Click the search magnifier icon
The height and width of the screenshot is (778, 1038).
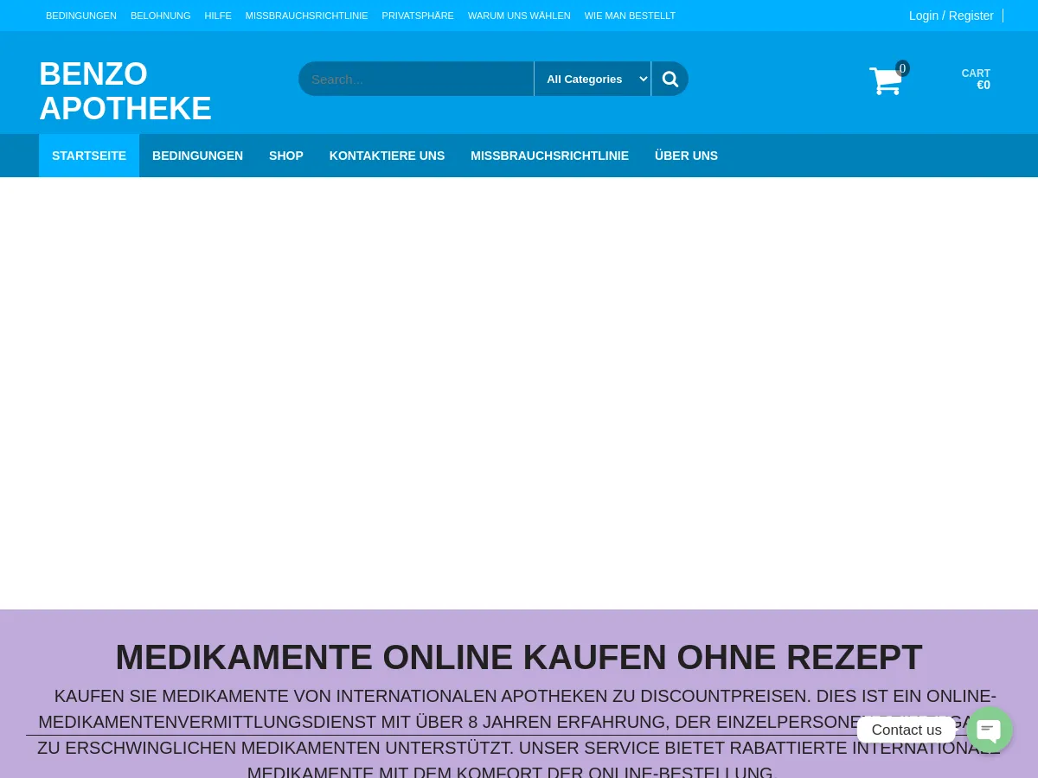669,79
